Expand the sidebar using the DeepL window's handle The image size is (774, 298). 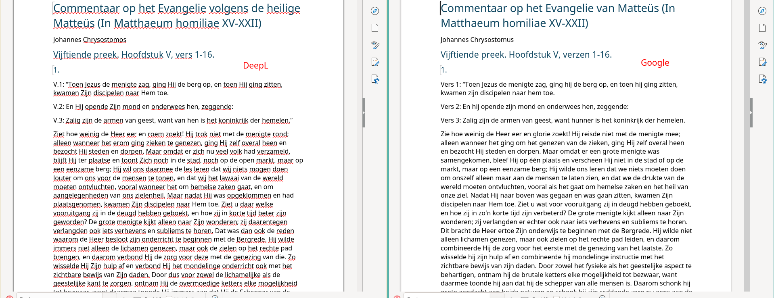click(x=364, y=113)
